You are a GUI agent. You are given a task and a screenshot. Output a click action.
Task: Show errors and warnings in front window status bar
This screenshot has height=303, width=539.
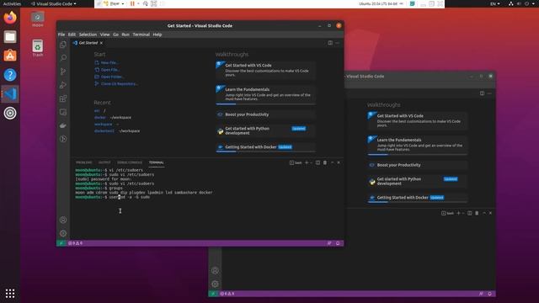point(75,243)
